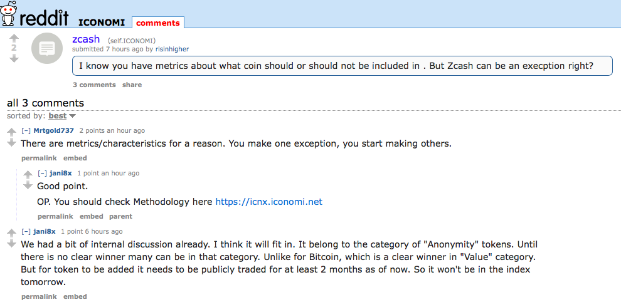Downvote jani8x's 6 hours ago comment
This screenshot has width=621, height=302.
click(11, 244)
